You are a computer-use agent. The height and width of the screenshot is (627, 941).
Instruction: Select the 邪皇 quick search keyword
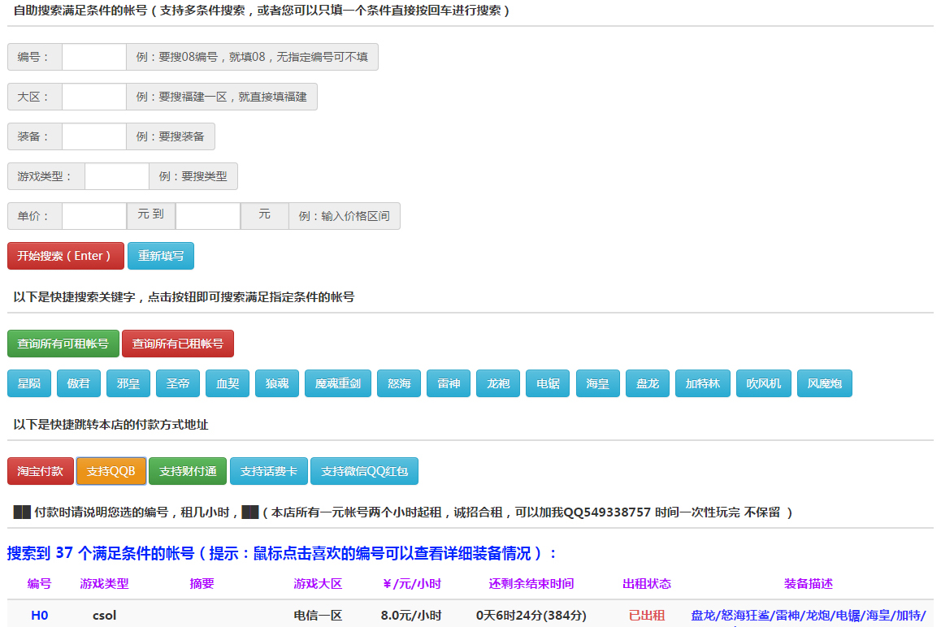click(128, 383)
